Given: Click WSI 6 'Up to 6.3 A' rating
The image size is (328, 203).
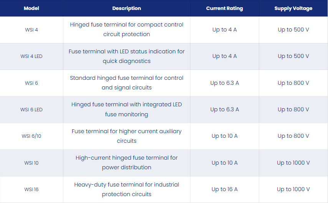Looking at the screenshot, I should click(x=224, y=83).
